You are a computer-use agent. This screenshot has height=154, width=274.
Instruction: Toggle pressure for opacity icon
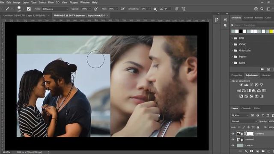click(95, 9)
